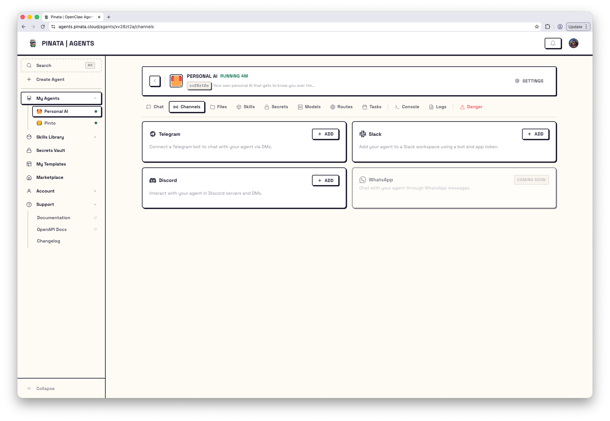This screenshot has width=610, height=421.
Task: Click the Personal AI agent avatar image
Action: tap(176, 81)
